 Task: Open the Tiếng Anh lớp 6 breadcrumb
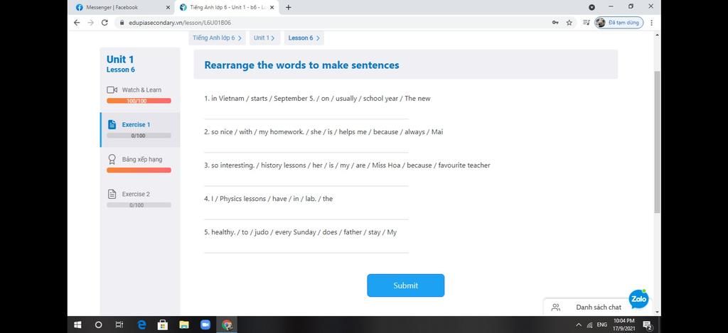(x=218, y=38)
